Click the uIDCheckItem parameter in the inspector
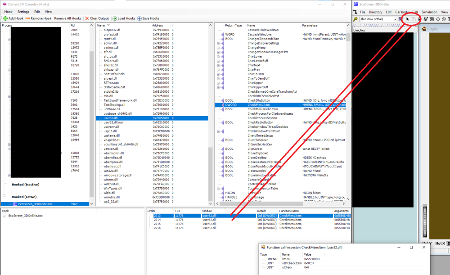 tap(292, 263)
